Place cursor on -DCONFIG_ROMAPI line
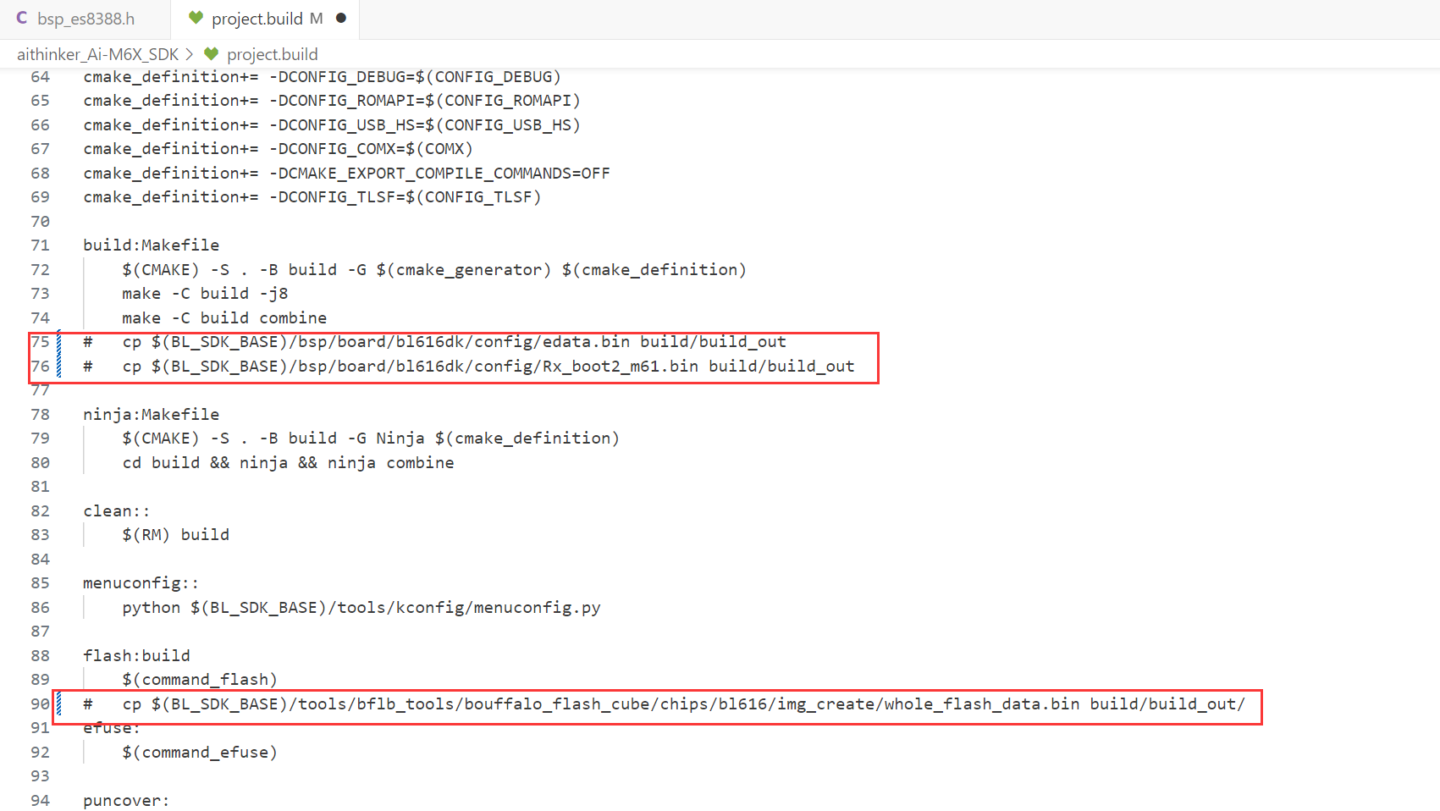 point(332,101)
